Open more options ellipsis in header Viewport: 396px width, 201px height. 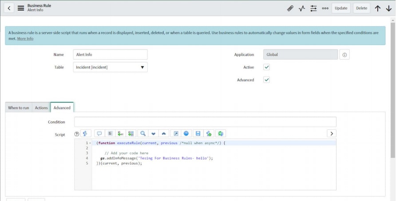point(325,8)
